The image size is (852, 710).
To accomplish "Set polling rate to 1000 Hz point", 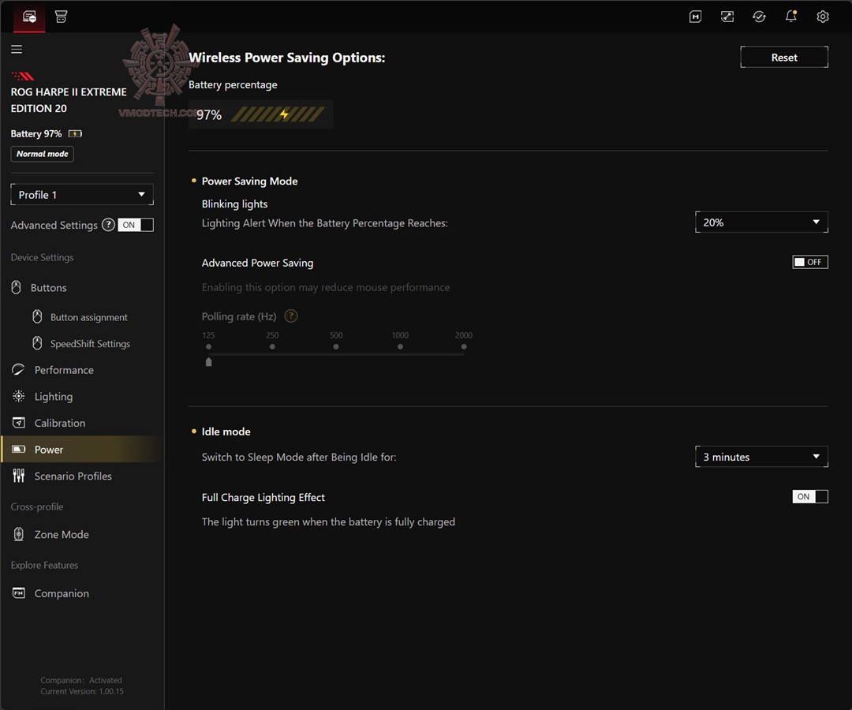I will coord(400,346).
